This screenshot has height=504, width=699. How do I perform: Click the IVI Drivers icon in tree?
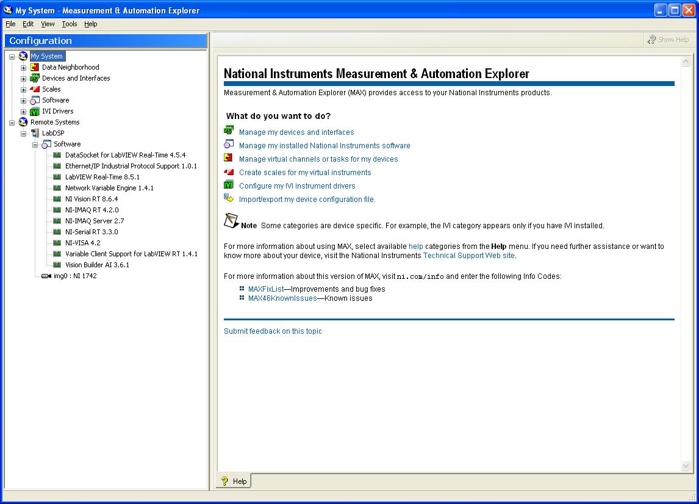35,111
